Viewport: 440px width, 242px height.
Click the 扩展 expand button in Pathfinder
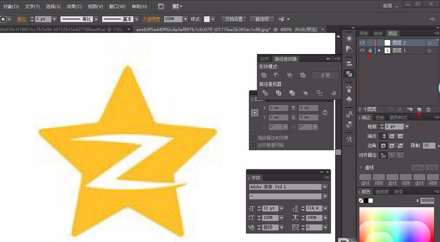click(x=326, y=75)
